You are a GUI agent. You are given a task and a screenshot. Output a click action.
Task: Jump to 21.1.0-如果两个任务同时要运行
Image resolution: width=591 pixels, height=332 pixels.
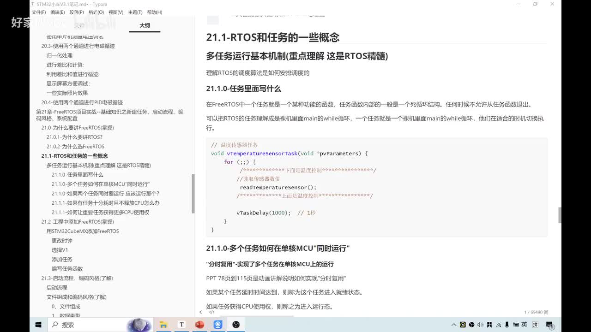(x=105, y=194)
